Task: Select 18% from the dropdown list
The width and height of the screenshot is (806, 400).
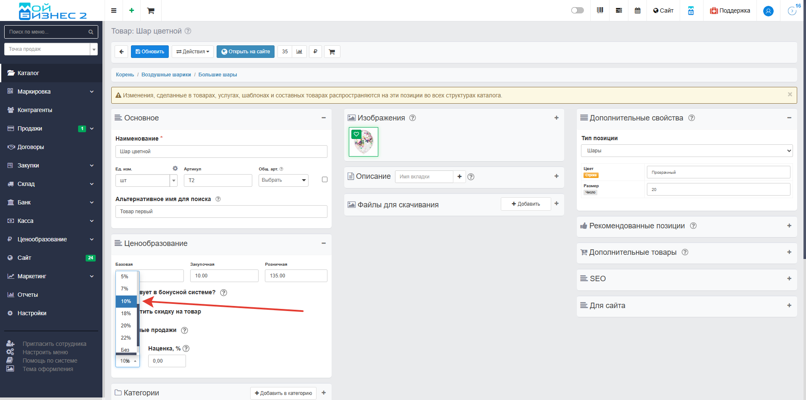Action: 126,314
